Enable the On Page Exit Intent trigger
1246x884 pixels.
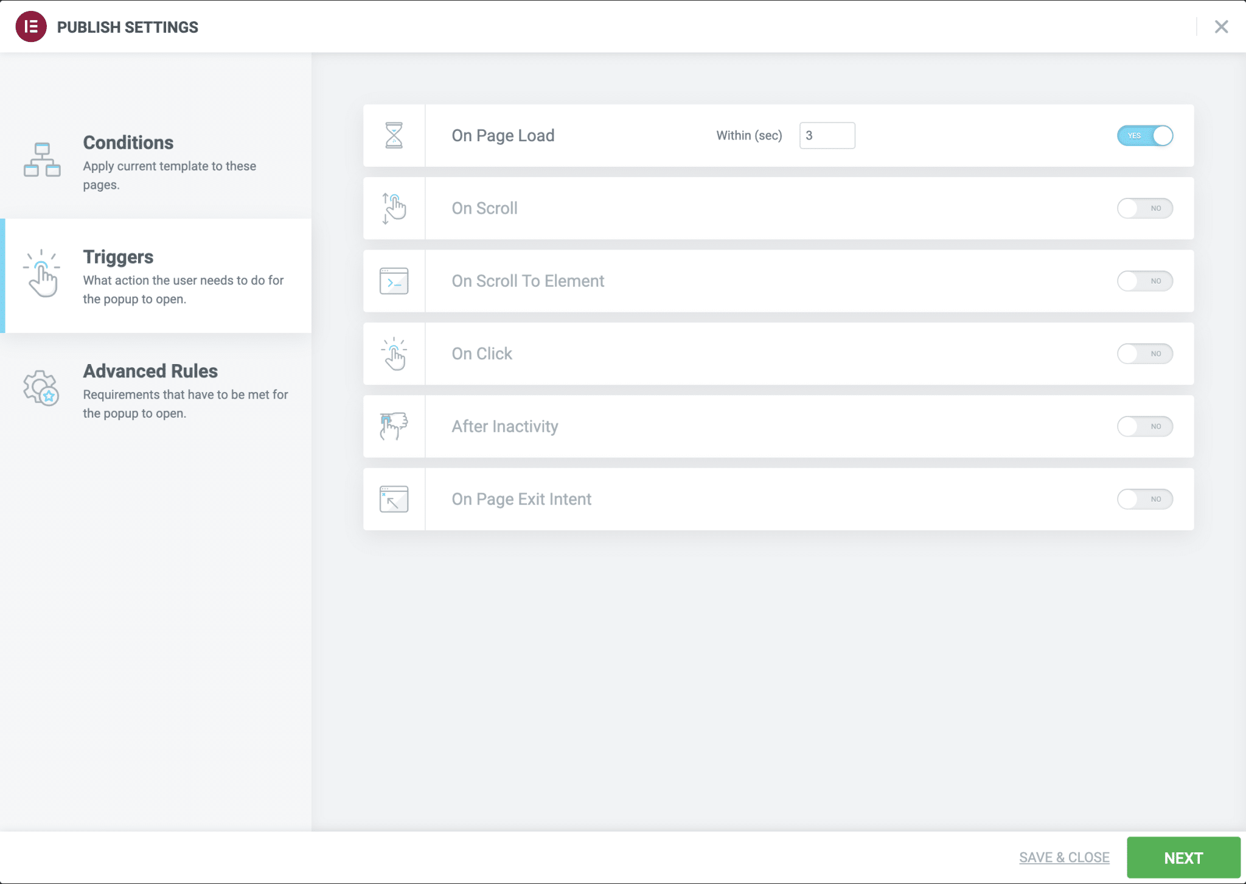pos(1145,499)
